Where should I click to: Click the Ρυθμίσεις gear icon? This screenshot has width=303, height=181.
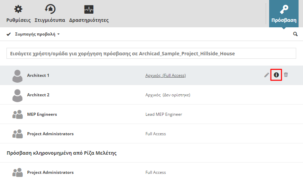pyautogui.click(x=18, y=9)
